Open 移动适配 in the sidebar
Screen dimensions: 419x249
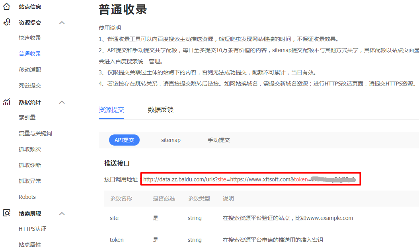click(30, 70)
